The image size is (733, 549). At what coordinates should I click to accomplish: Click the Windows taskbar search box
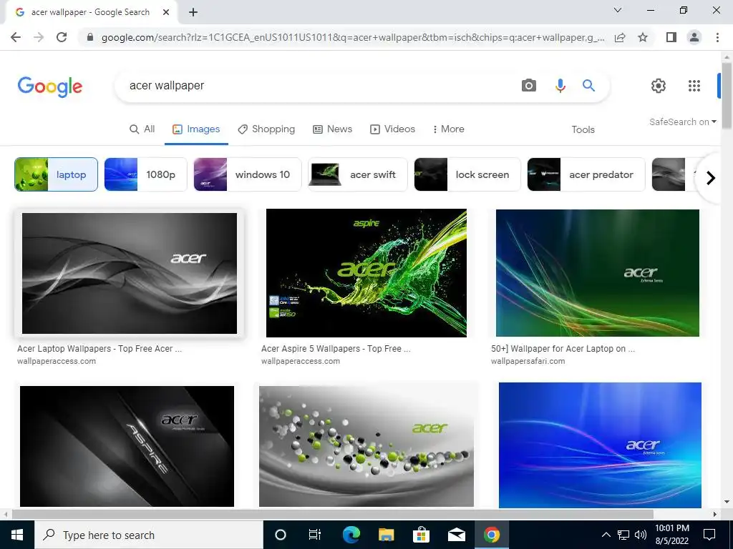coord(149,535)
